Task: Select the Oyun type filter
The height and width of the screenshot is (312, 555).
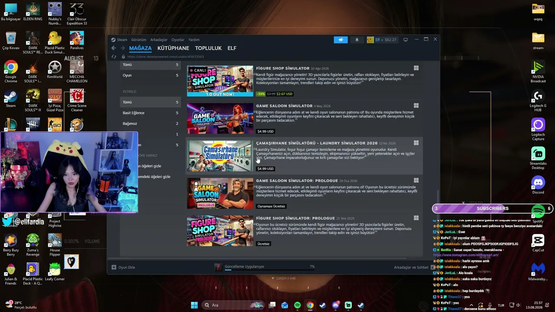Action: point(150,75)
